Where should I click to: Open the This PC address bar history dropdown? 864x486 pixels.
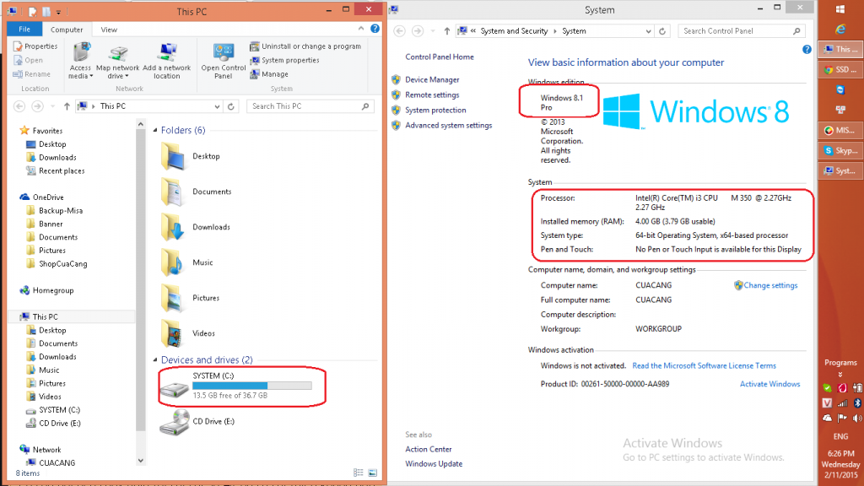pos(217,106)
